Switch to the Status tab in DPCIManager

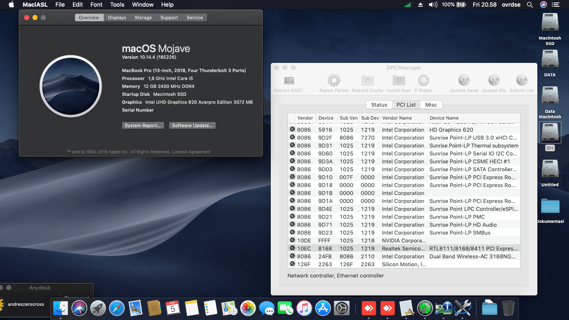(379, 105)
